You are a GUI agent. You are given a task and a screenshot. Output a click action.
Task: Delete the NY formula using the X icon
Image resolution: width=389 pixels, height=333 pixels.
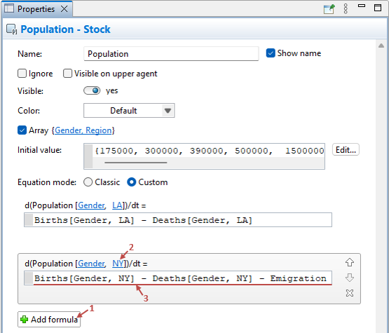click(350, 293)
